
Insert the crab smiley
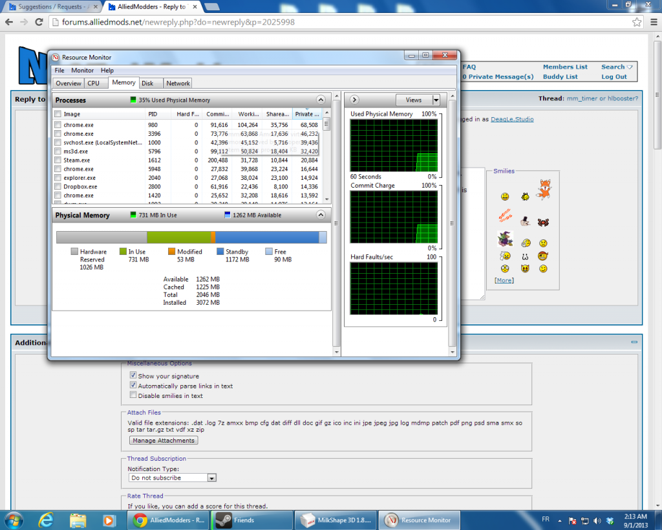tap(543, 222)
